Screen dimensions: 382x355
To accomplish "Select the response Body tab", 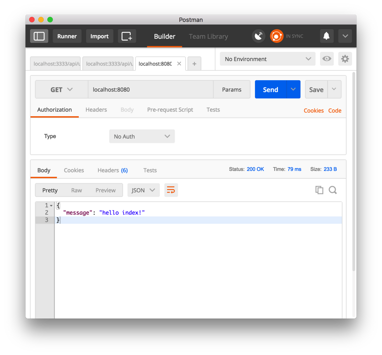I will pos(44,170).
